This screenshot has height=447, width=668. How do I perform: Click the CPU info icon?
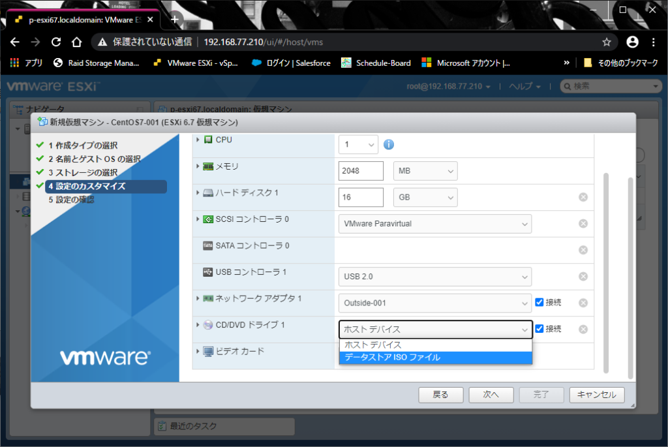pyautogui.click(x=389, y=144)
